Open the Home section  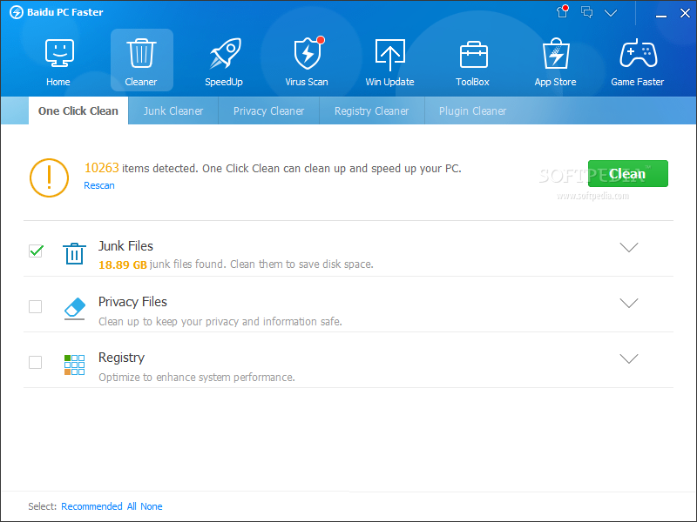pyautogui.click(x=58, y=62)
